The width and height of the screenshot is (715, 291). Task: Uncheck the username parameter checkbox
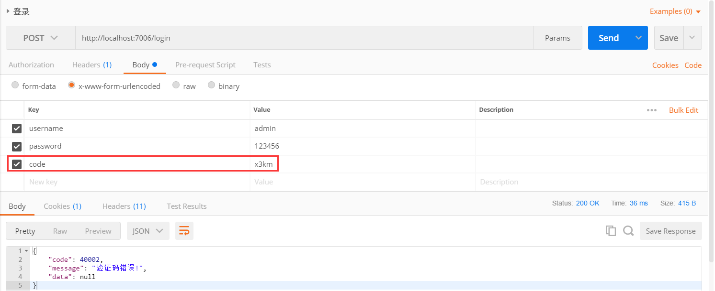pyautogui.click(x=17, y=129)
